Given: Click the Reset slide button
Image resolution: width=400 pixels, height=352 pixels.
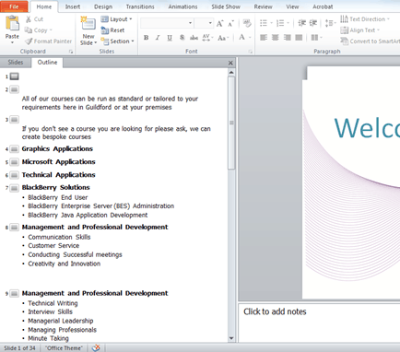Looking at the screenshot, I should (112, 30).
